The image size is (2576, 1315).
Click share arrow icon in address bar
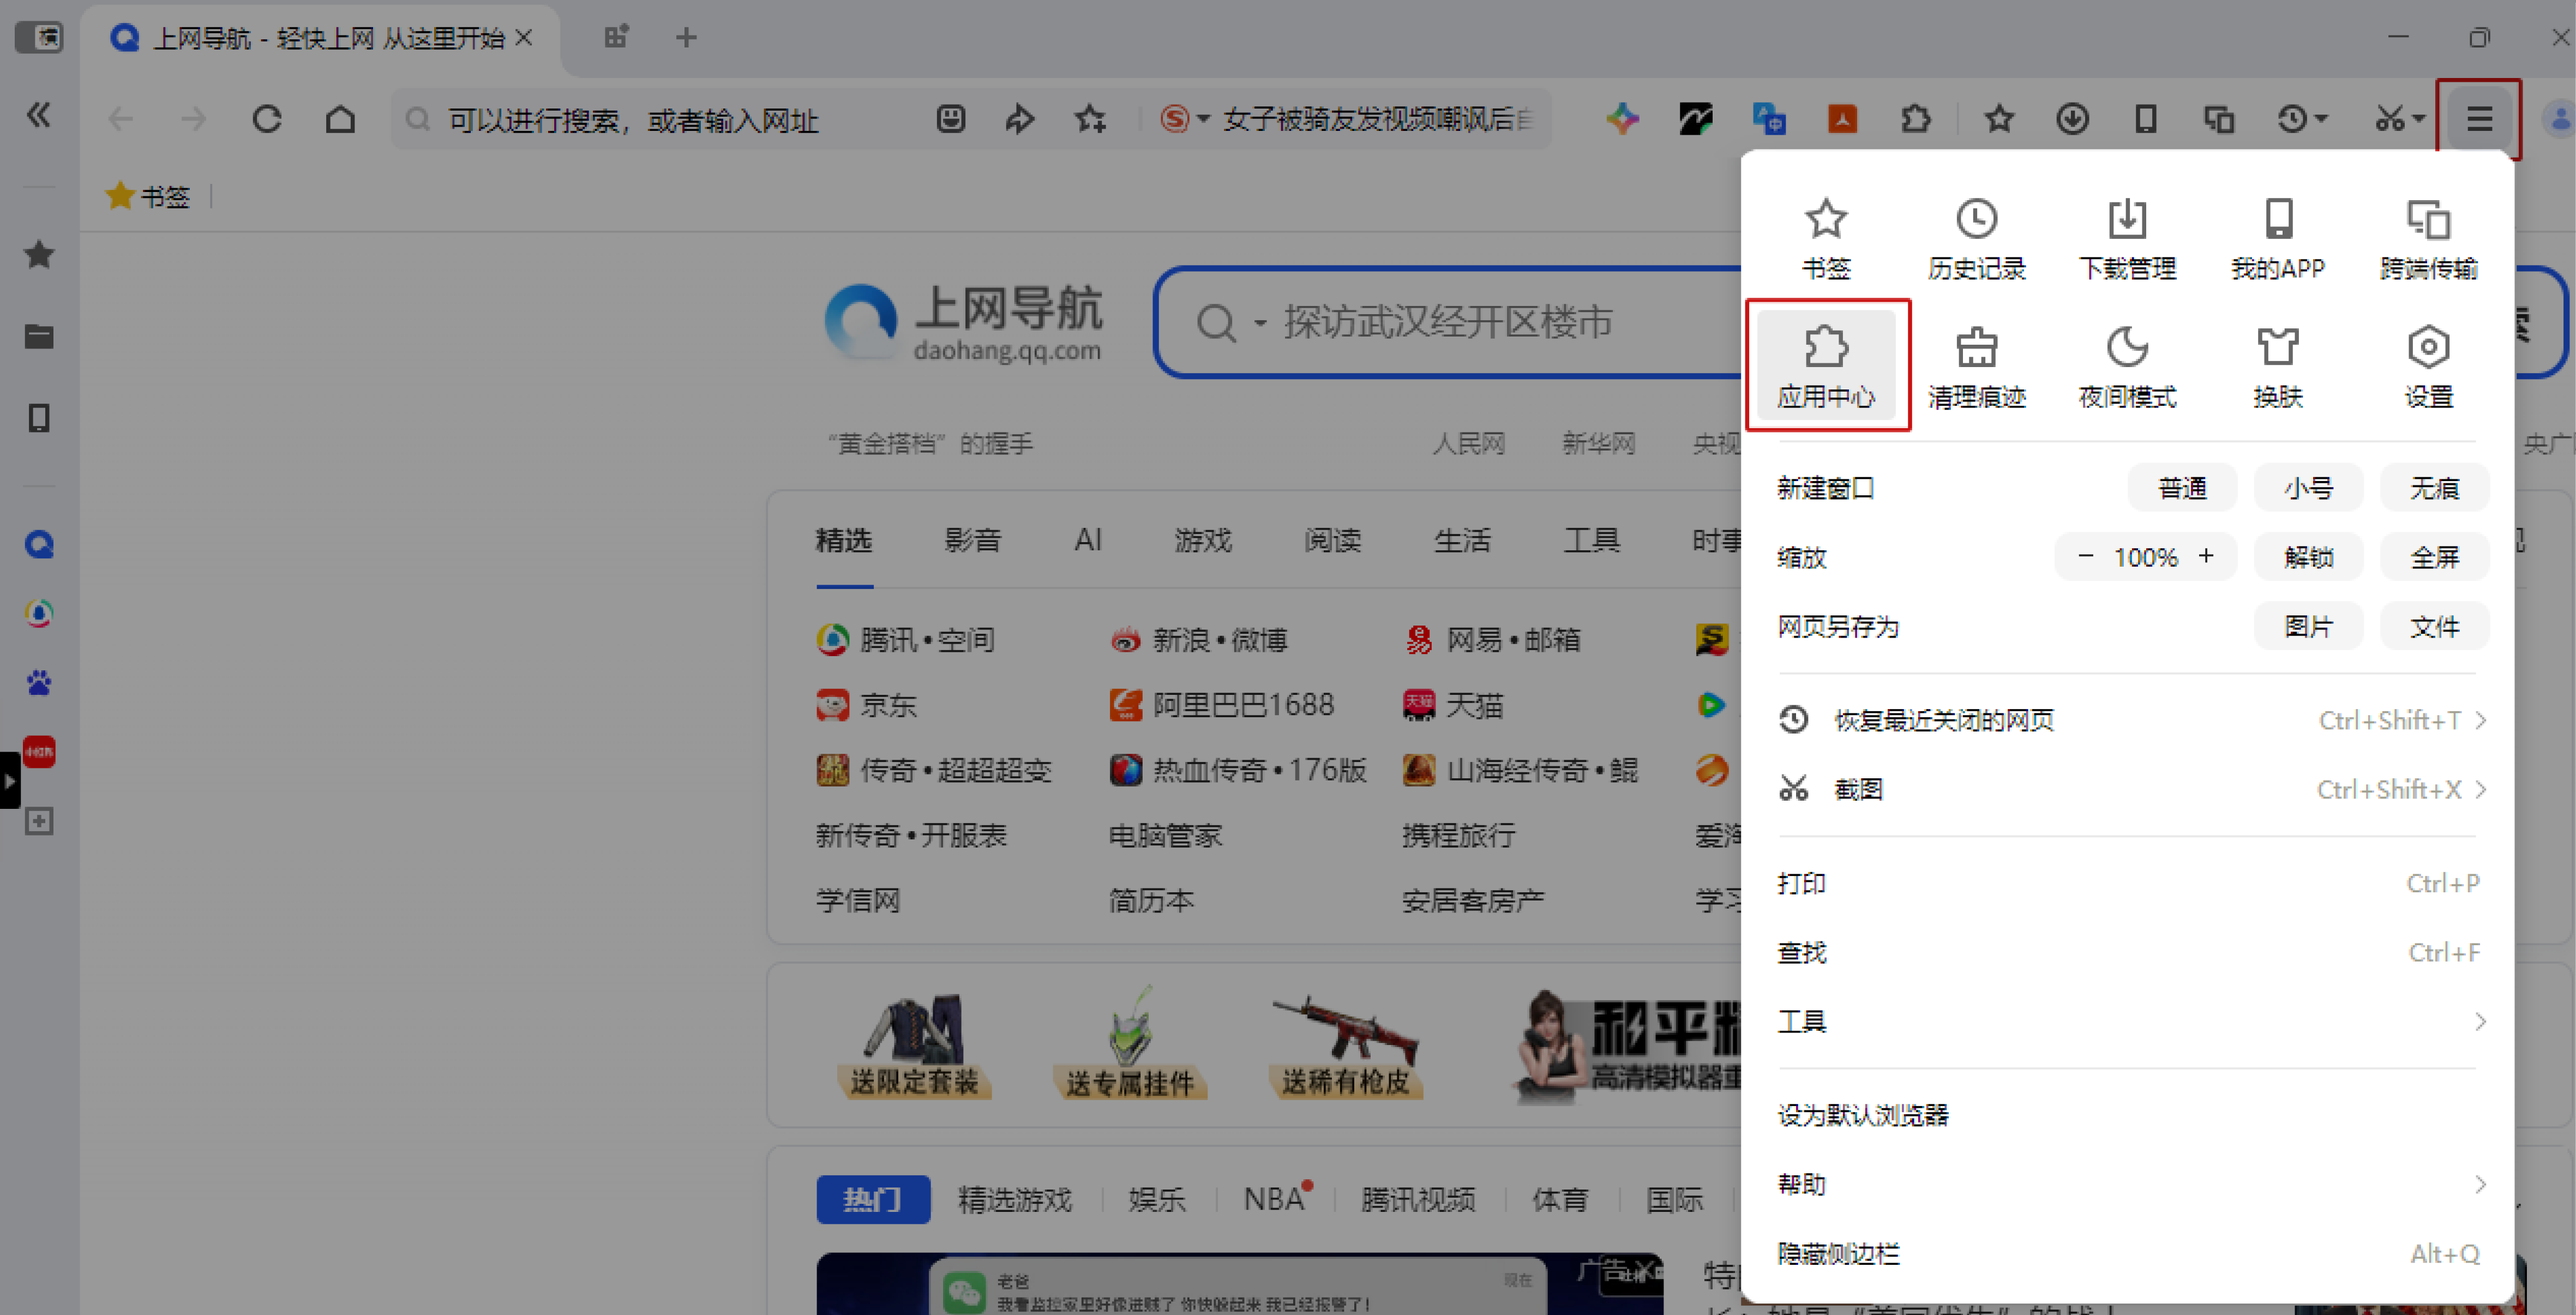tap(1019, 120)
